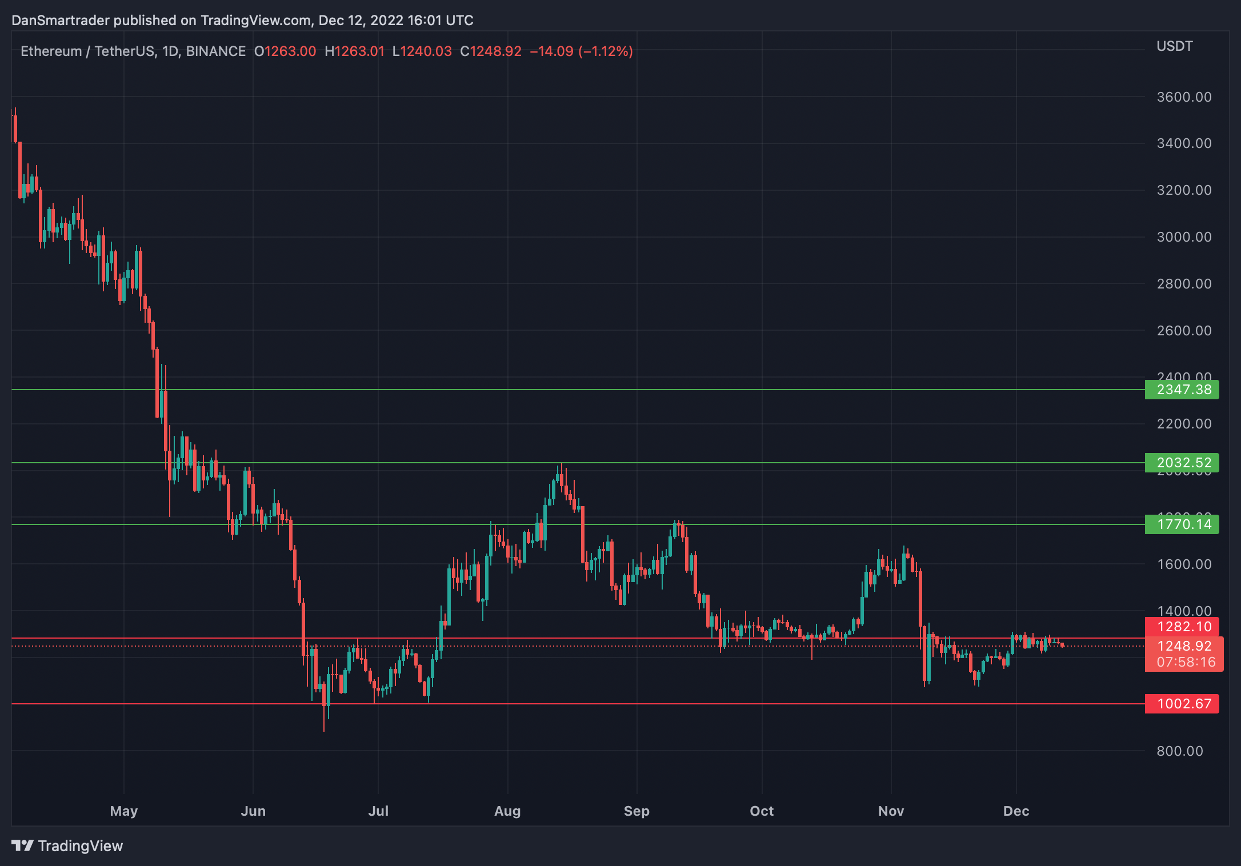Click the 1282.10 red price label
Image resolution: width=1241 pixels, height=866 pixels.
(x=1182, y=627)
